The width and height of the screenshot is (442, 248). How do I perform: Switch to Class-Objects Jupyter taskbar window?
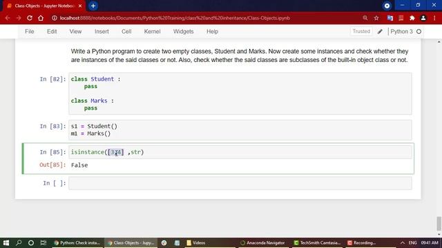pos(131,242)
